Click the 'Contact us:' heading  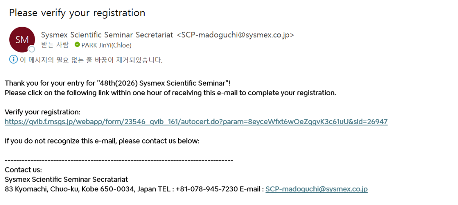(23, 170)
